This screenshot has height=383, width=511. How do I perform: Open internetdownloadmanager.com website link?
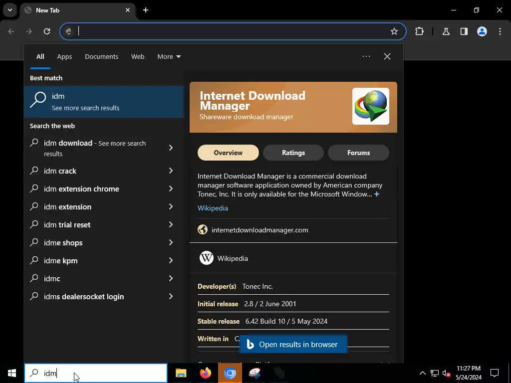(259, 230)
